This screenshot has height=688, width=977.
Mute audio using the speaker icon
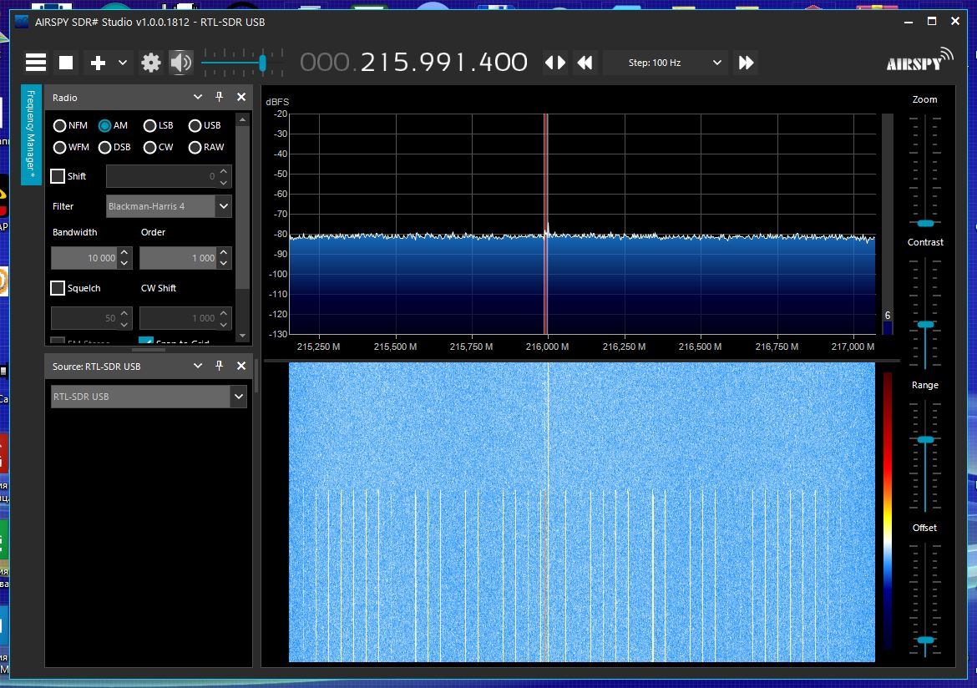click(180, 63)
